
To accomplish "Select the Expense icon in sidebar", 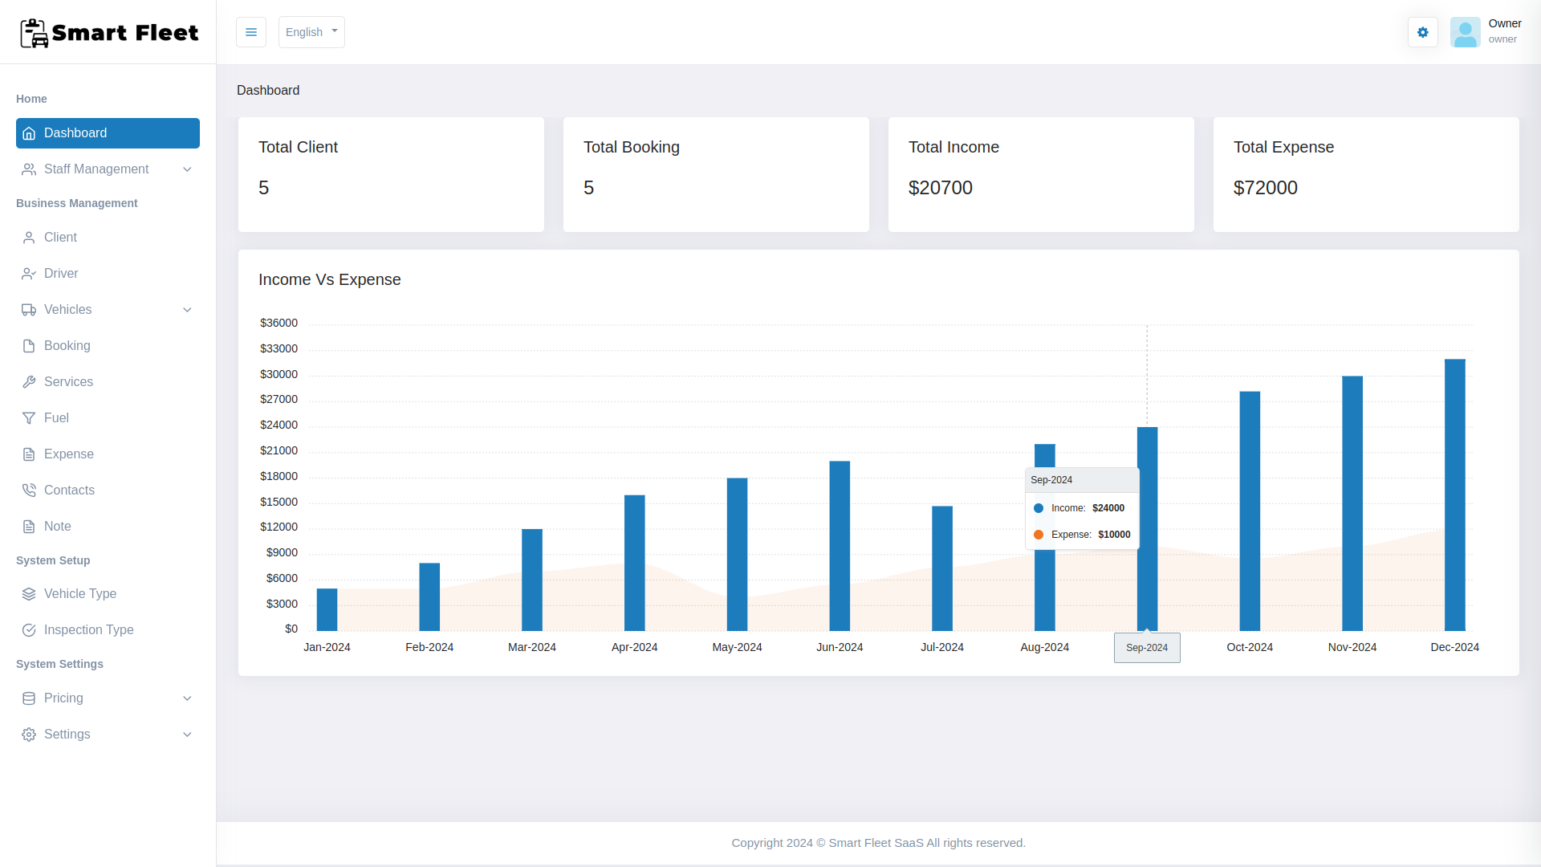I will (29, 454).
